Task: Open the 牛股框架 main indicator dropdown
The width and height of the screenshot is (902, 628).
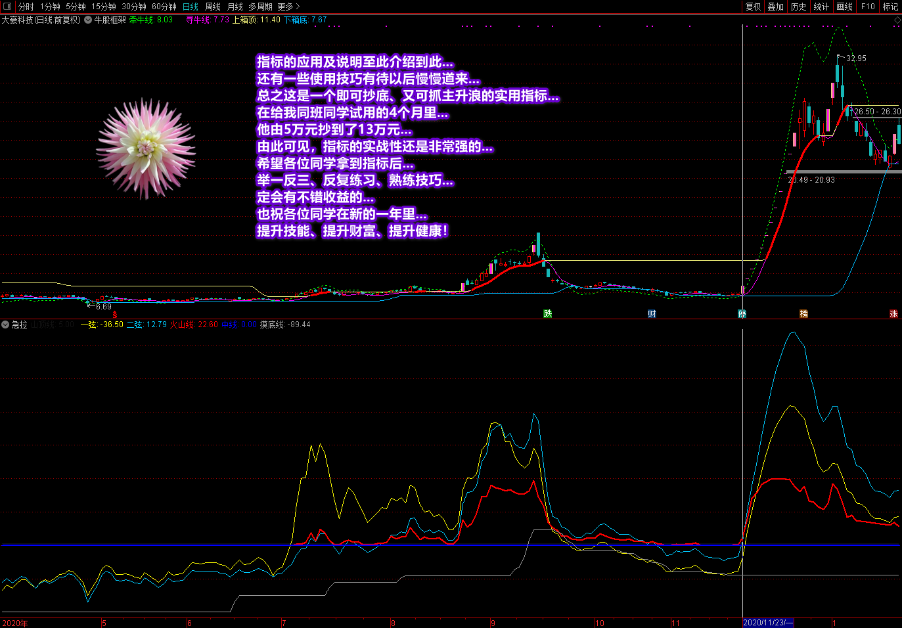Action: [88, 20]
